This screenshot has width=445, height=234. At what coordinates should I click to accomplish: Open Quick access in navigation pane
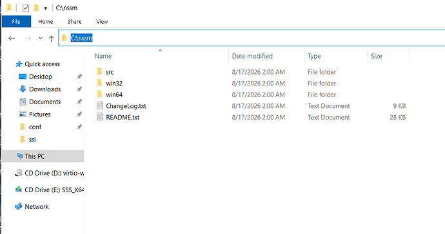point(42,64)
